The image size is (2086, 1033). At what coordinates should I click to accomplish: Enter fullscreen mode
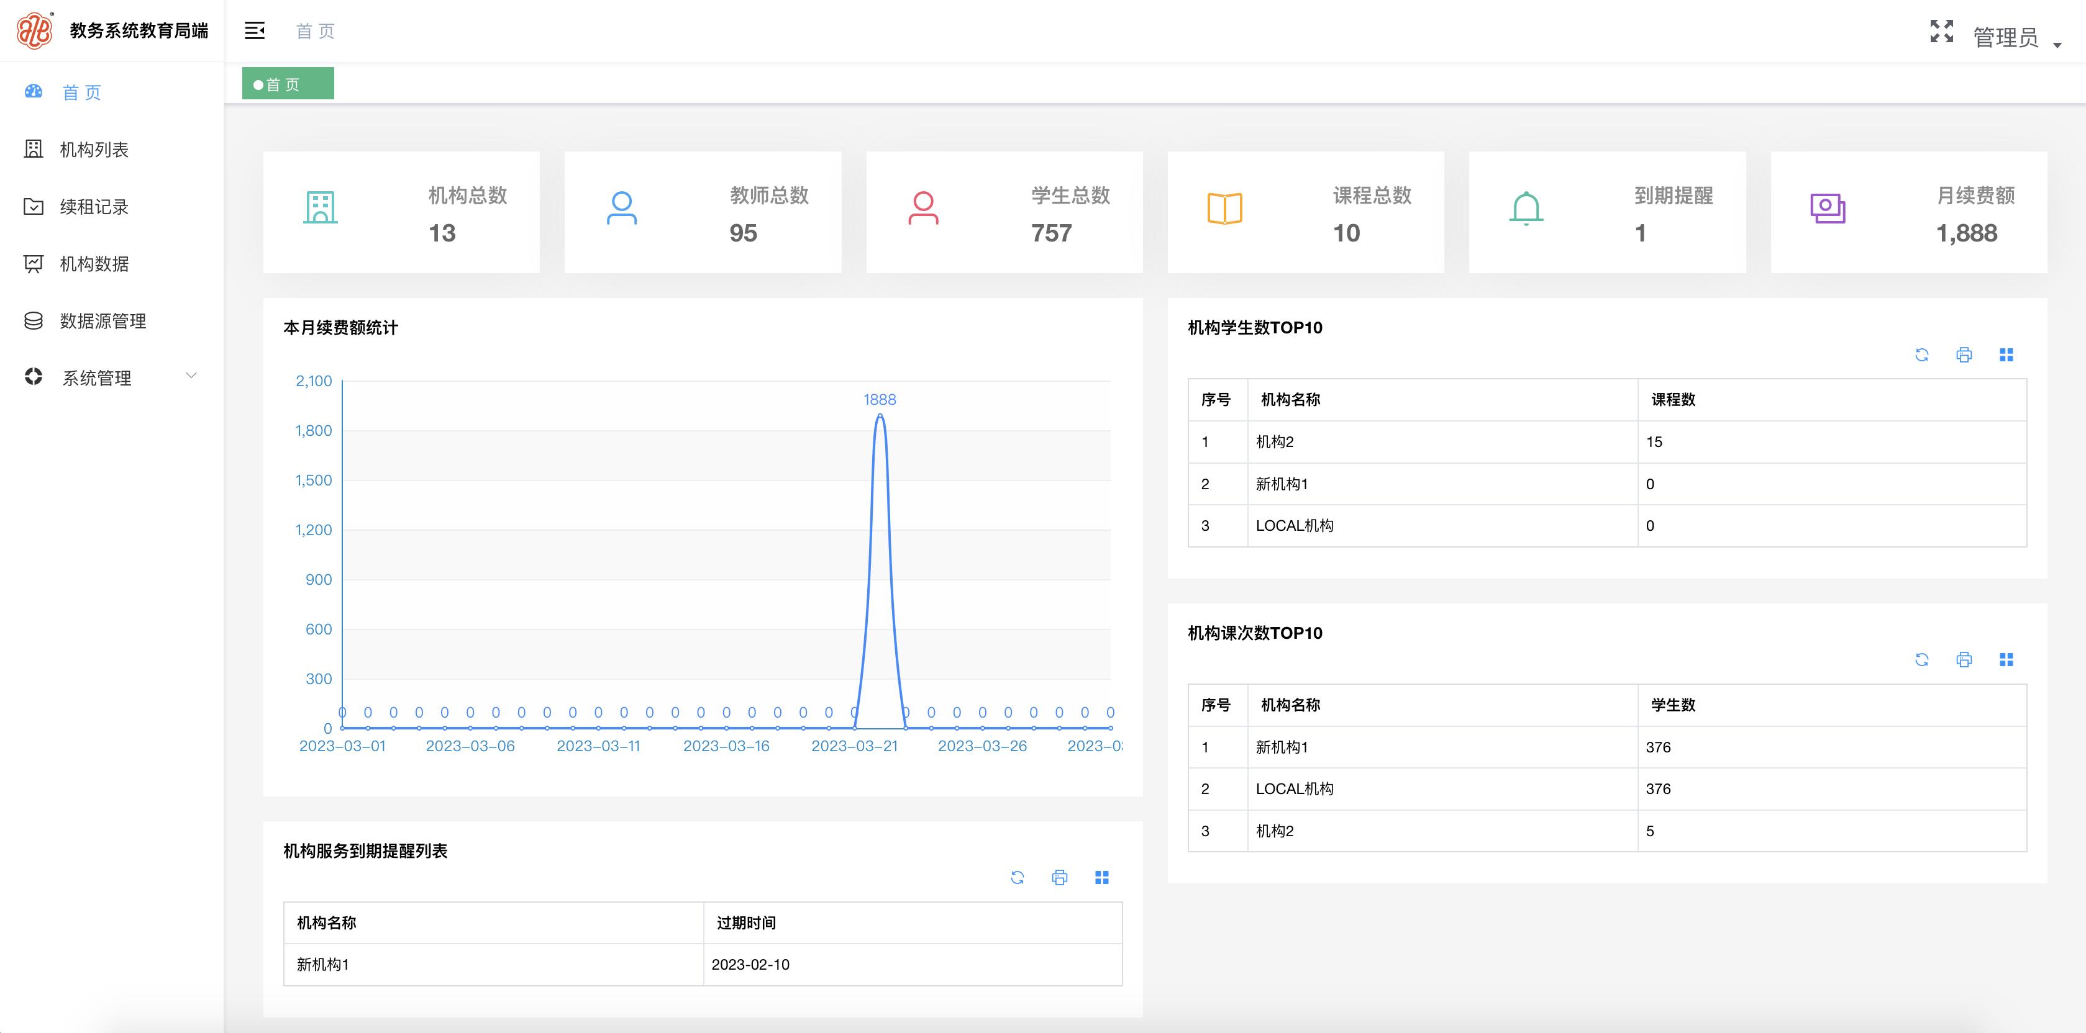1942,31
